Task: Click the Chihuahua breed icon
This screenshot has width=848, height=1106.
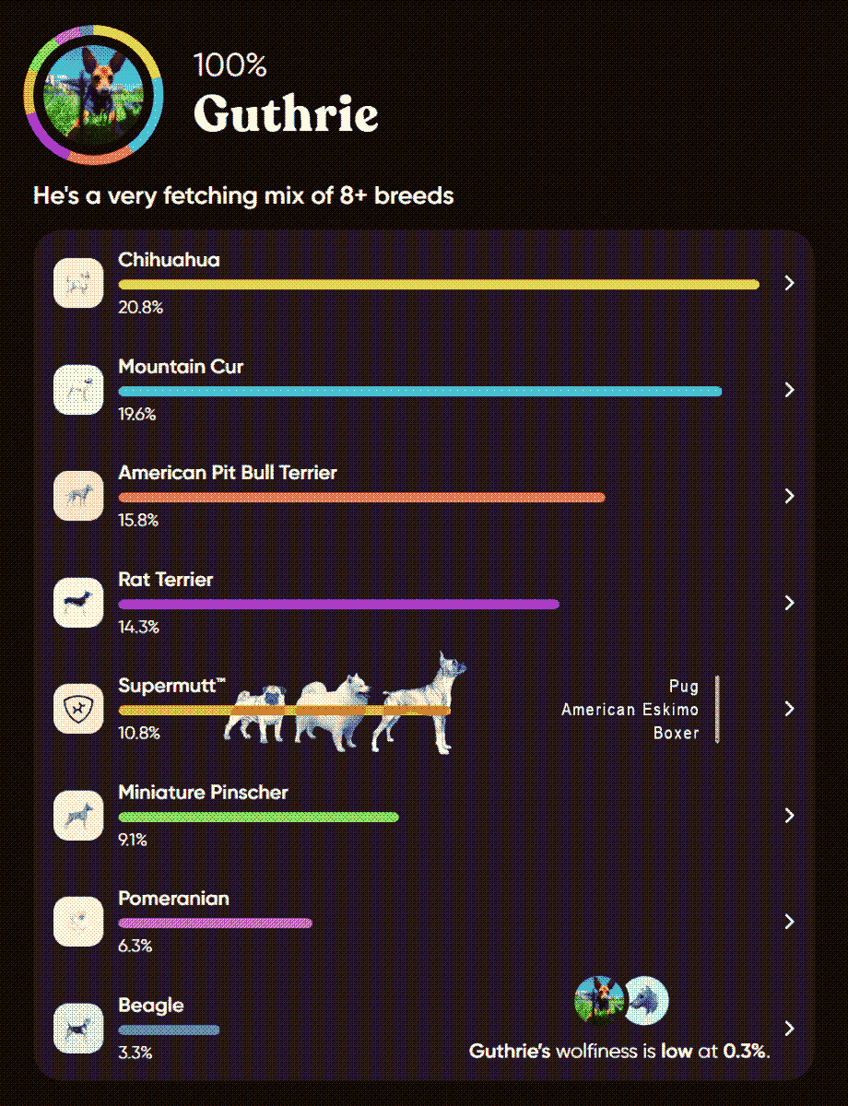Action: [x=77, y=282]
